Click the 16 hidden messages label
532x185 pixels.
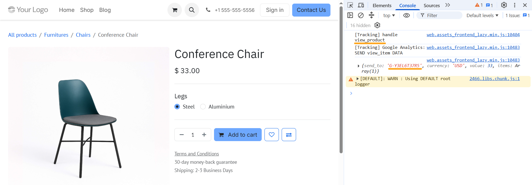[360, 25]
